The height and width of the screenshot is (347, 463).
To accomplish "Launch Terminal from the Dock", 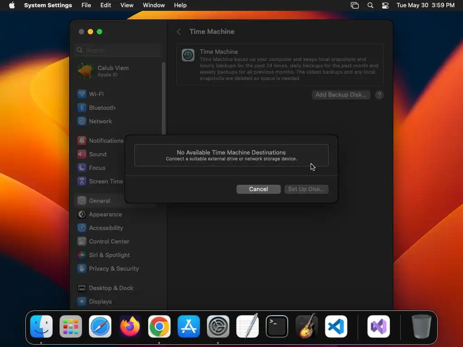I will pyautogui.click(x=277, y=326).
